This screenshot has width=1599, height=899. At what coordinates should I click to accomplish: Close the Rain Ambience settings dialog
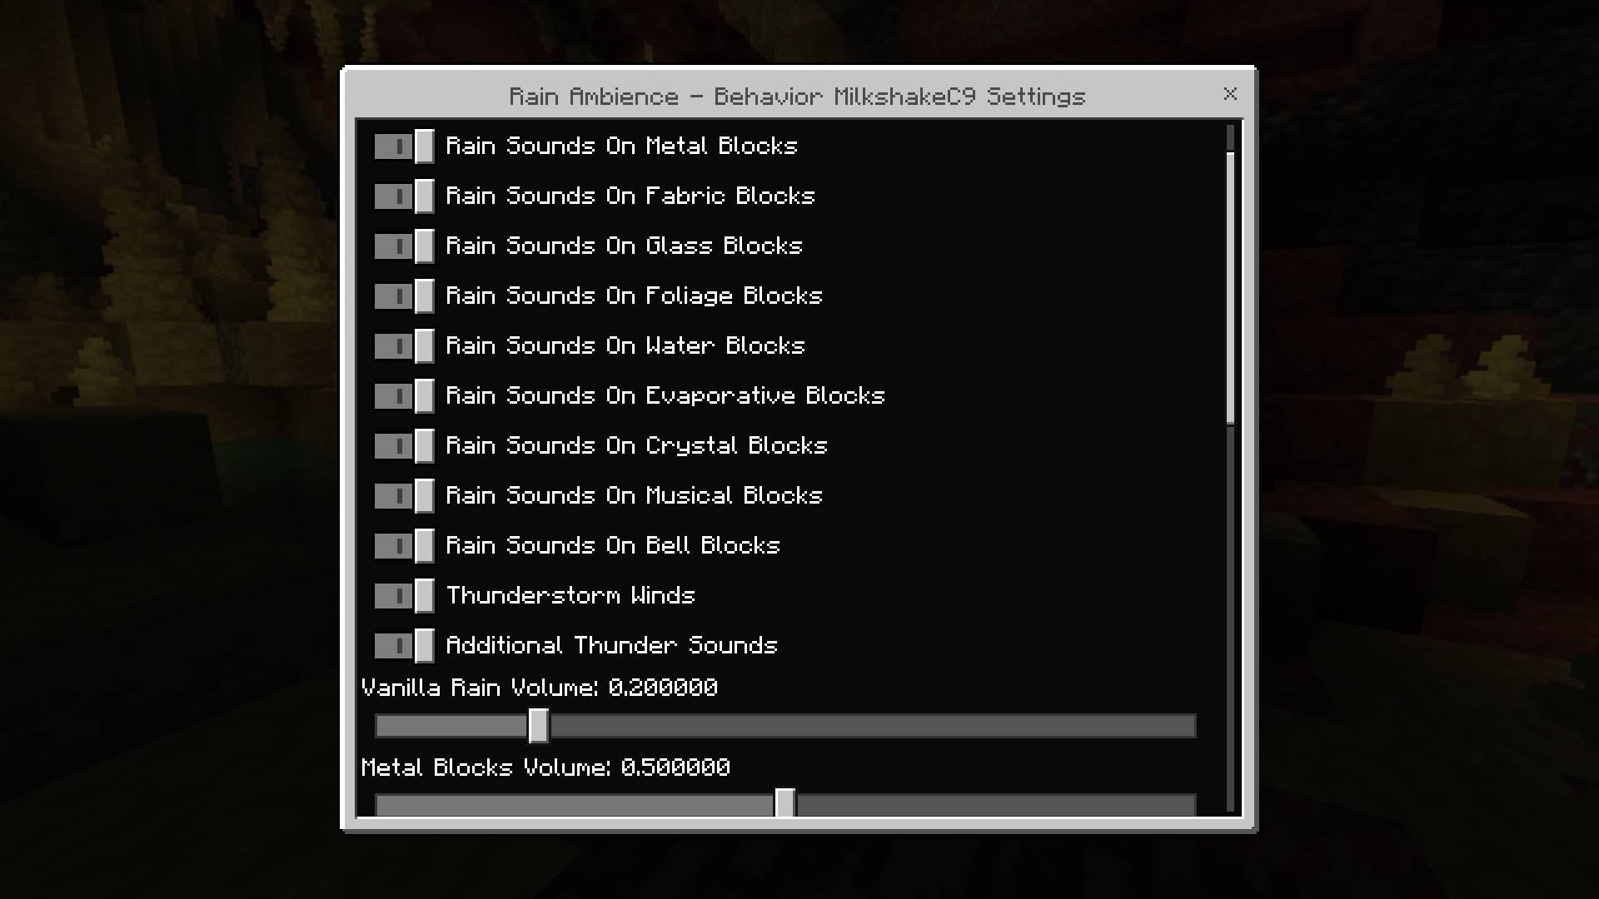coord(1230,94)
